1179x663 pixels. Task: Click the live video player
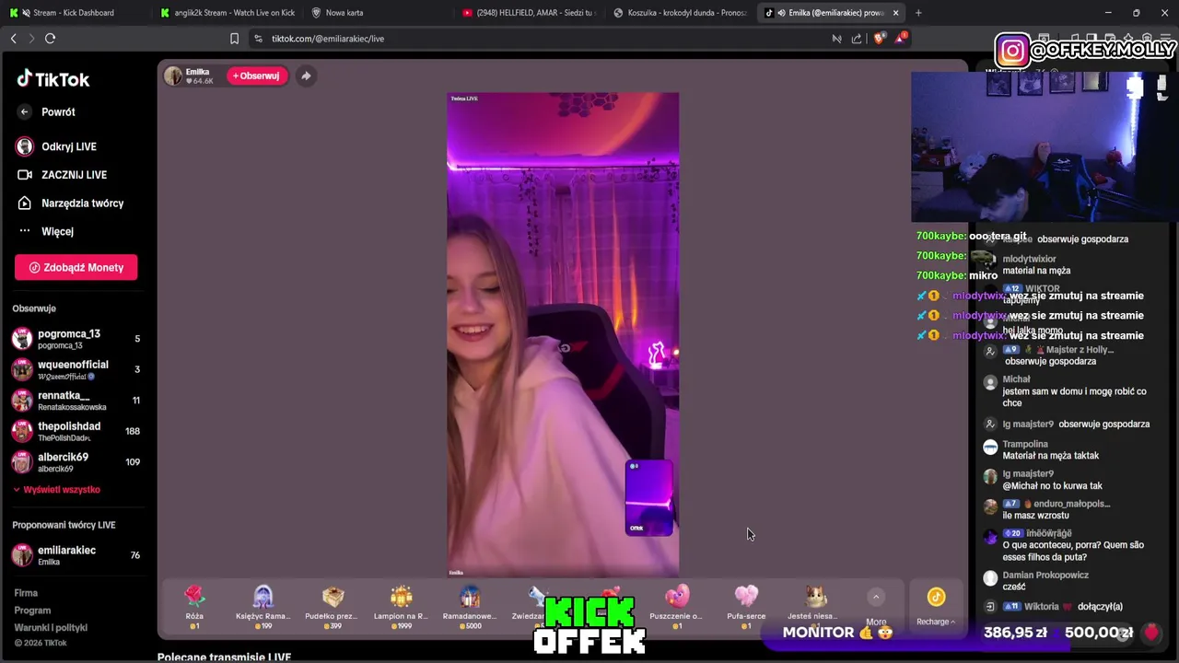pos(563,334)
